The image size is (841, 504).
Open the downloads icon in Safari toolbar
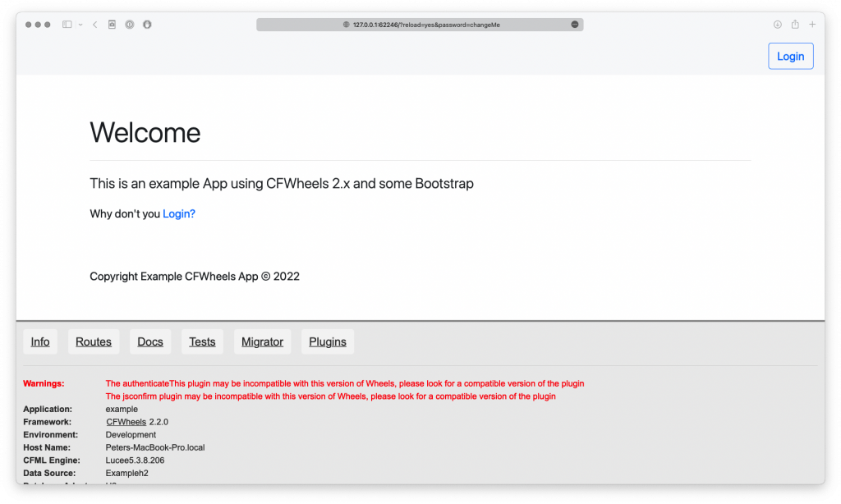[777, 25]
